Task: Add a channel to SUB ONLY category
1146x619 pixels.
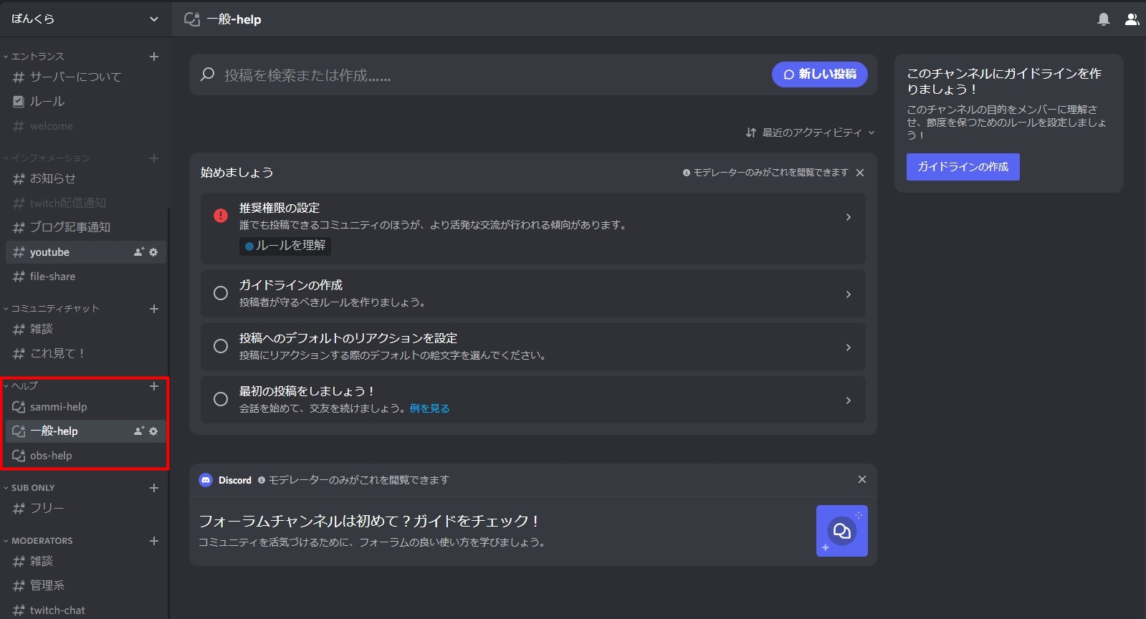Action: tap(154, 488)
